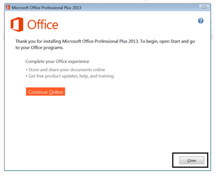Click the large Office logo
The height and width of the screenshot is (174, 215).
coord(34,24)
